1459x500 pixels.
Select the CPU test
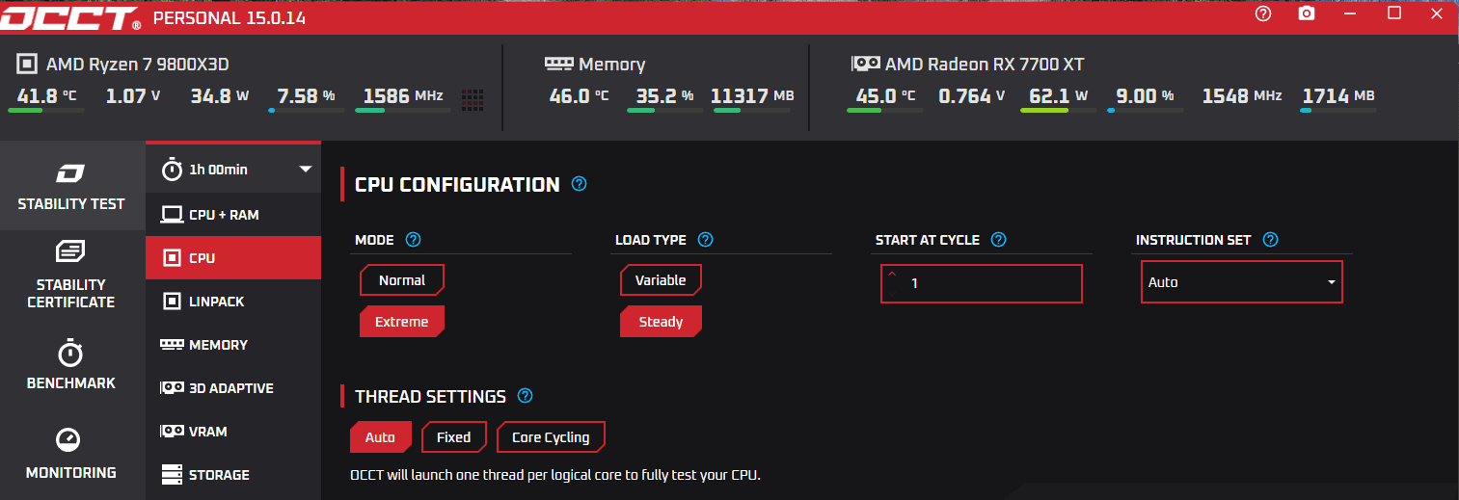pos(232,257)
